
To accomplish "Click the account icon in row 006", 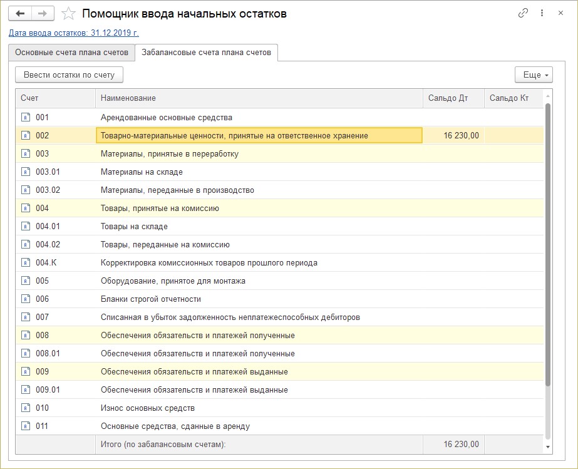I will point(26,299).
